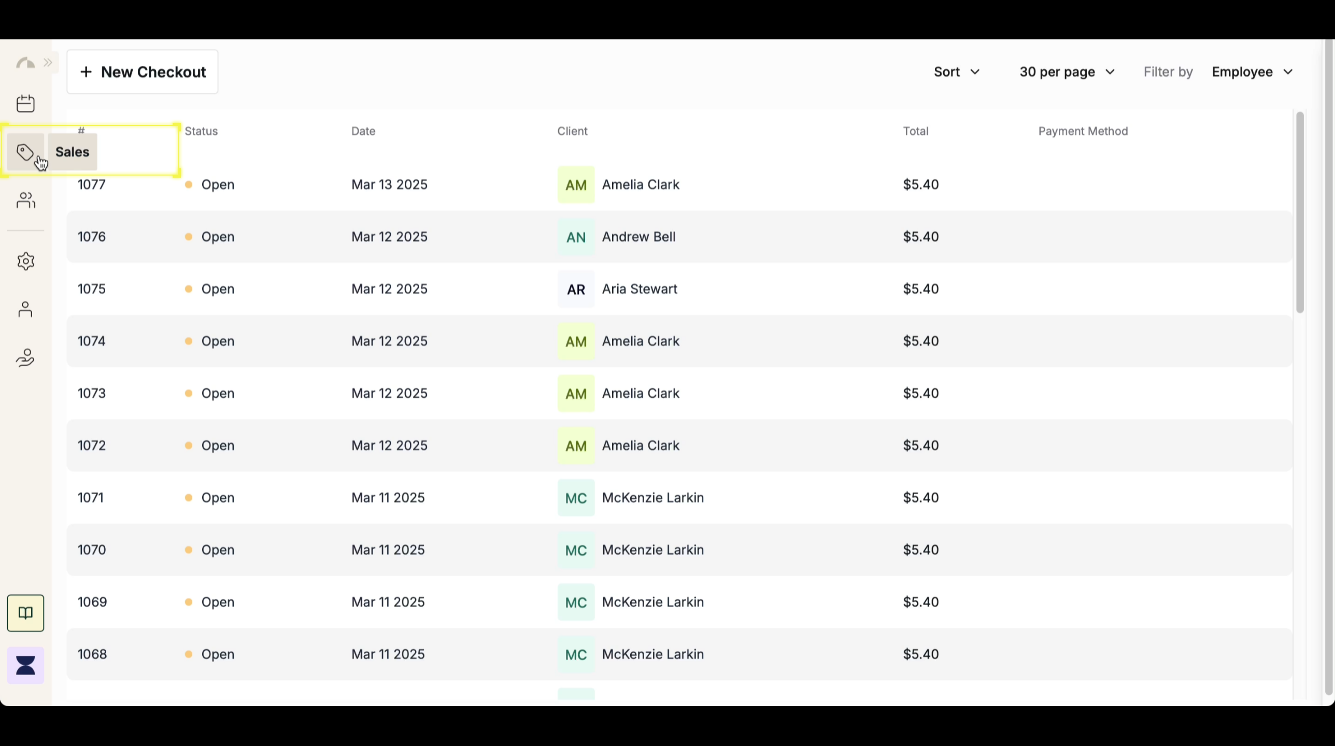Open the Sort dropdown
The width and height of the screenshot is (1335, 746).
(956, 72)
